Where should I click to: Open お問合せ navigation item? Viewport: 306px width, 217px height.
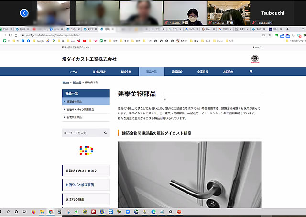click(229, 72)
